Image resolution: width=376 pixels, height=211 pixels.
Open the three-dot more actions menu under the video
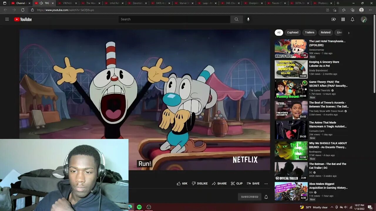click(x=266, y=184)
